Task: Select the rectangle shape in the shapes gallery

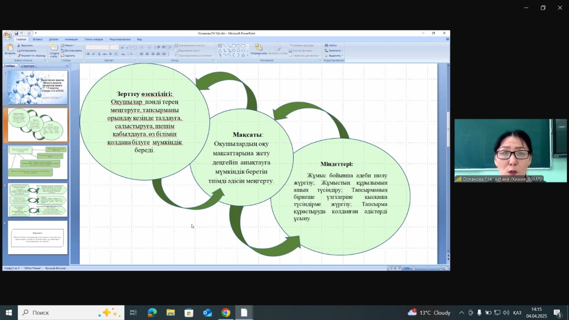Action: (234, 46)
